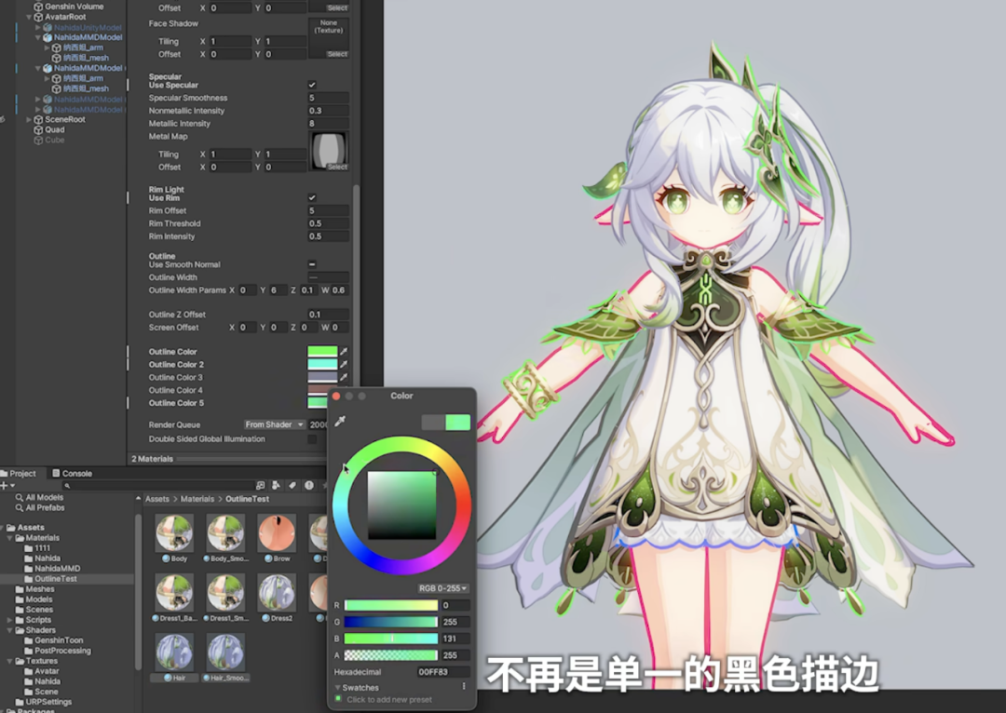Open RGB 0-255 color mode dropdown
The image size is (1006, 713).
pyautogui.click(x=443, y=588)
